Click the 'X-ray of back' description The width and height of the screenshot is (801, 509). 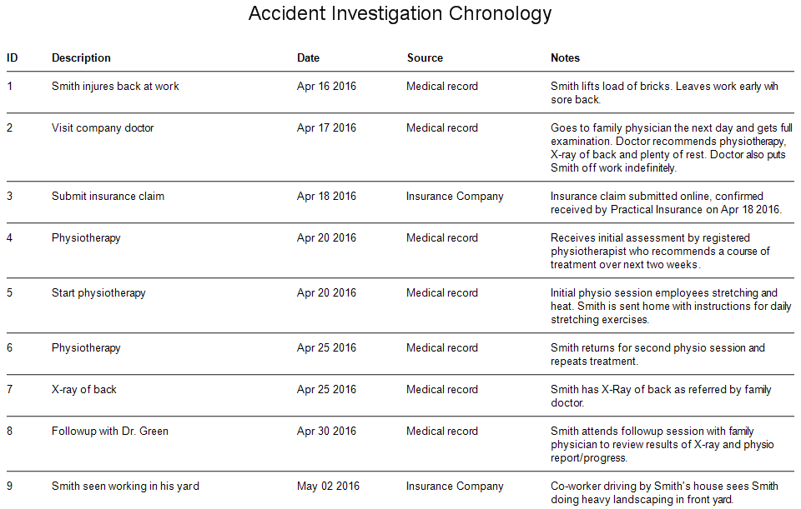(x=84, y=390)
